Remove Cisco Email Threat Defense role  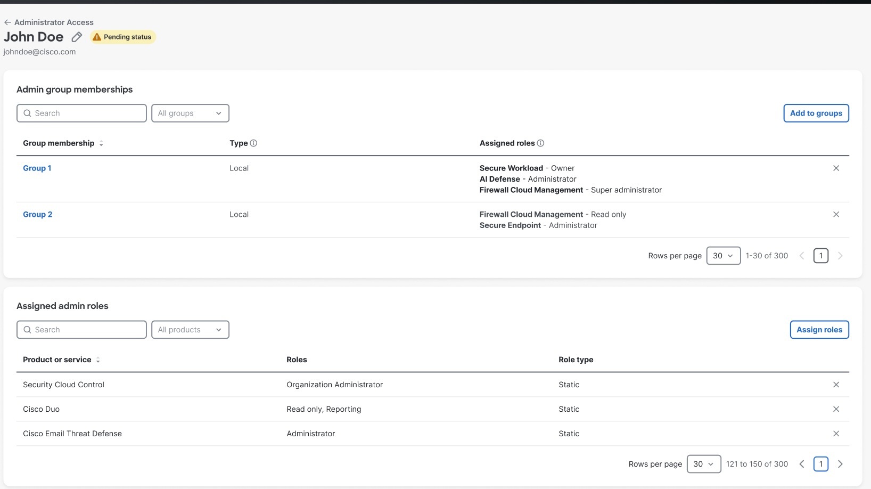point(836,434)
